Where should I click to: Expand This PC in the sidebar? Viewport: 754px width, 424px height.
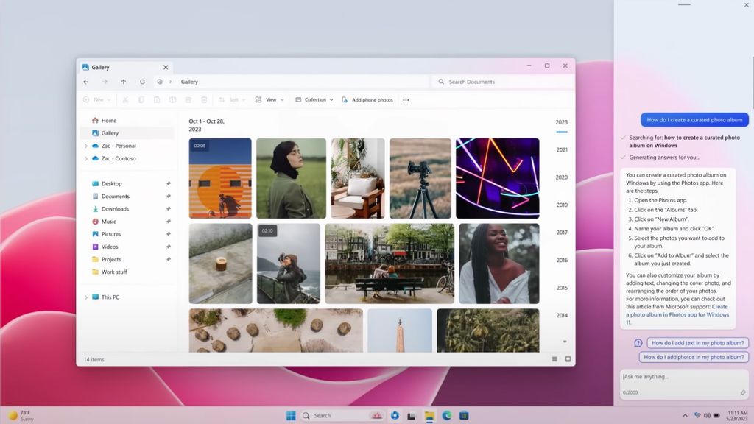tap(86, 297)
